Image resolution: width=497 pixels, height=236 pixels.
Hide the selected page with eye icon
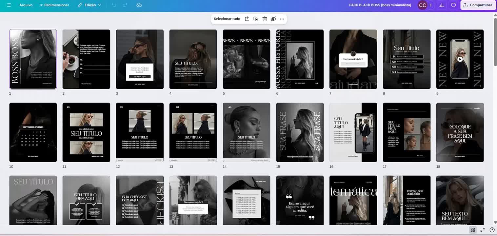point(273,19)
